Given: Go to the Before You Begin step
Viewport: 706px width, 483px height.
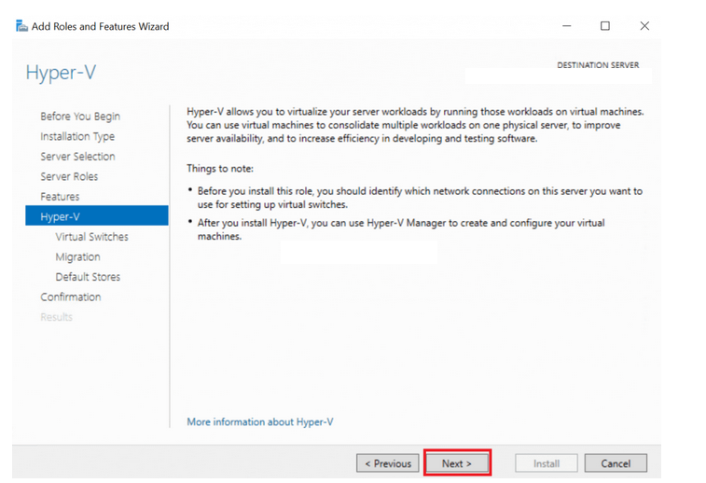Looking at the screenshot, I should click(80, 117).
